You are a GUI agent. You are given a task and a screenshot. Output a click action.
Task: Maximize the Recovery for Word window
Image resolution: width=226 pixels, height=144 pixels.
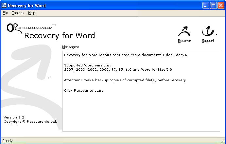(213, 6)
